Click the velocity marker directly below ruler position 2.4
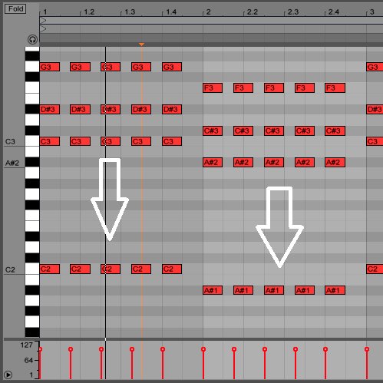This screenshot has width=383, height=383. [325, 349]
